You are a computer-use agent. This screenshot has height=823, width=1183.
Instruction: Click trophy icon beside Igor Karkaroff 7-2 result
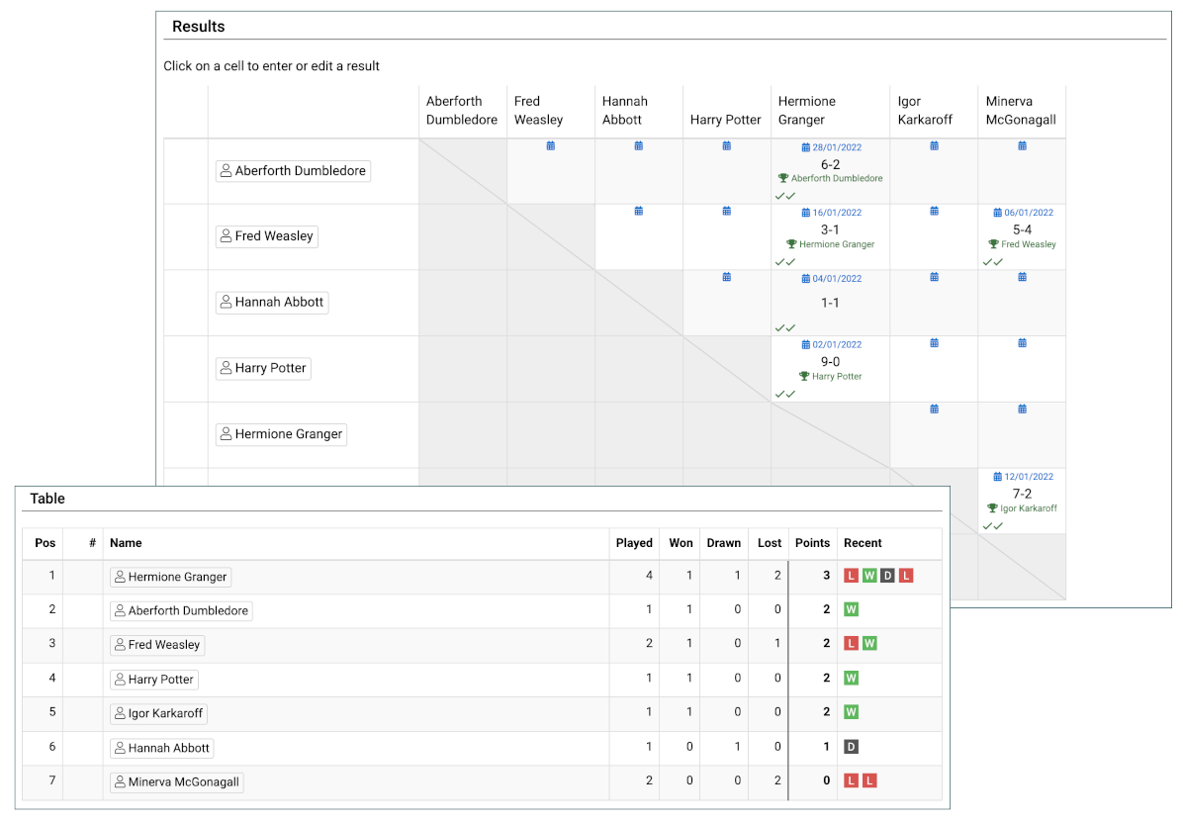pyautogui.click(x=992, y=508)
